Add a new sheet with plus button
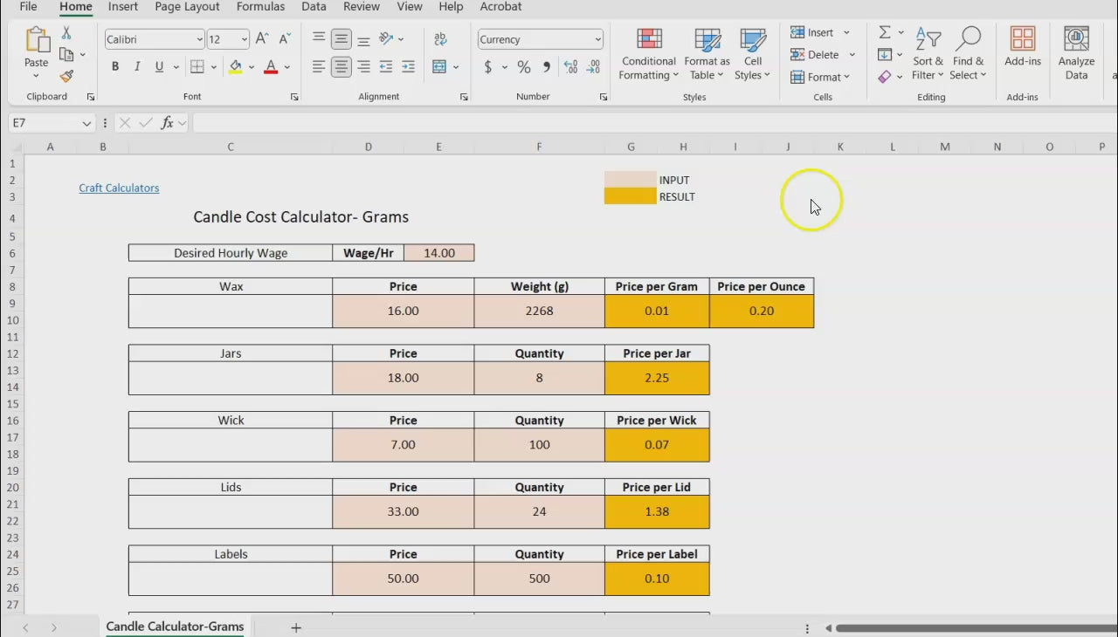 296,627
